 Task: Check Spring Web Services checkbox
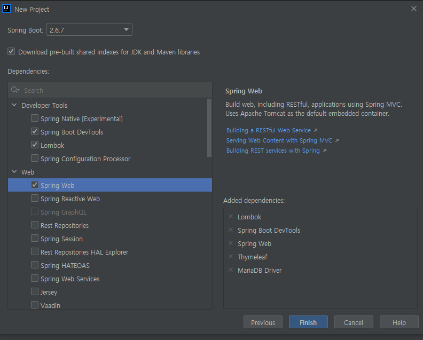35,278
